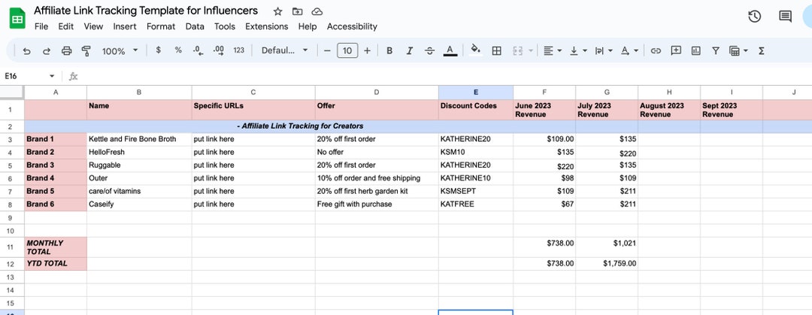The height and width of the screenshot is (315, 812).
Task: Open the merge cells dropdown arrow
Action: 531,50
